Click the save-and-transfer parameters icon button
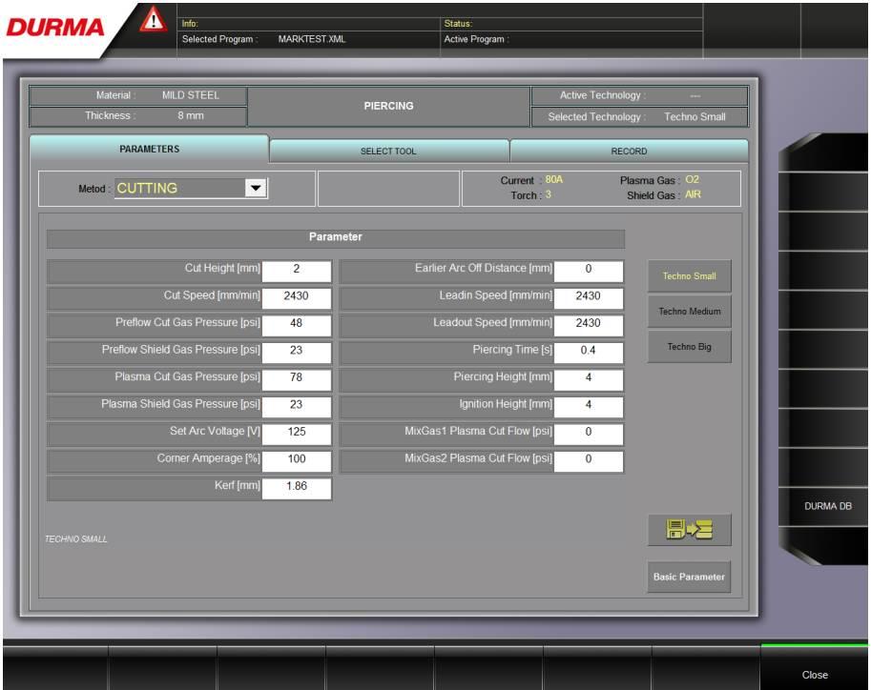 pos(689,531)
